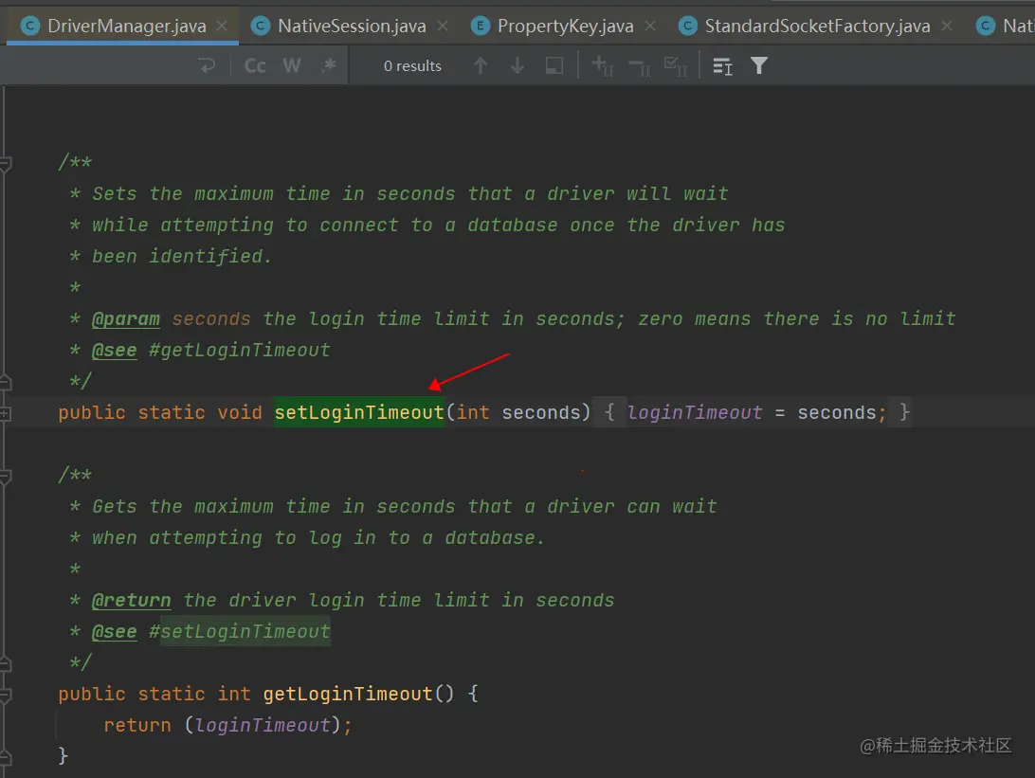Toggle the search in selection icon

[x=723, y=66]
